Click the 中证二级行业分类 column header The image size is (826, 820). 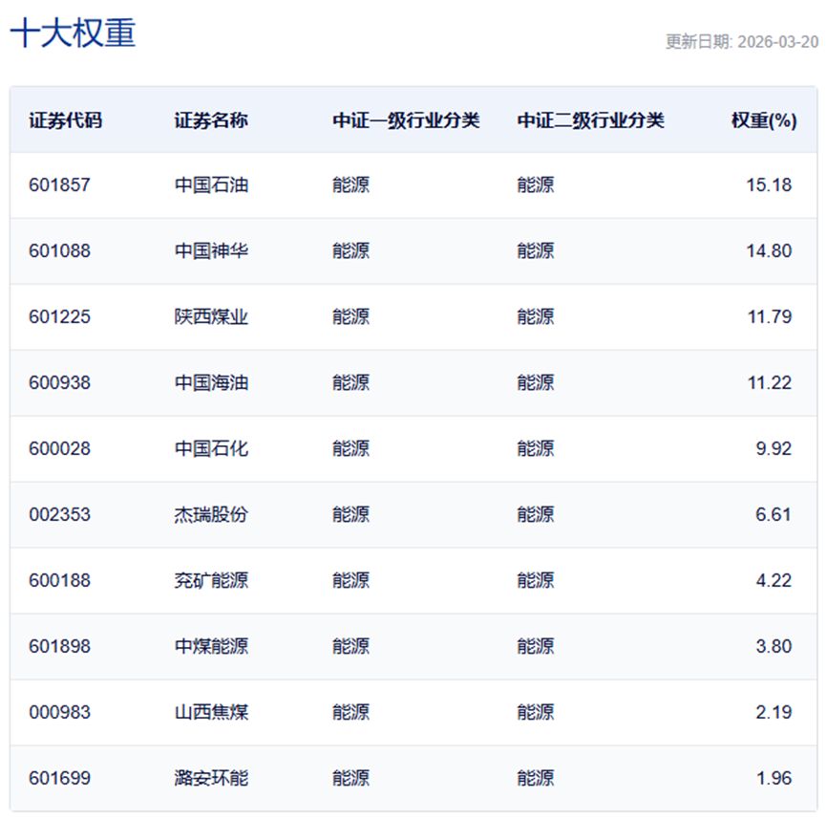pyautogui.click(x=590, y=120)
